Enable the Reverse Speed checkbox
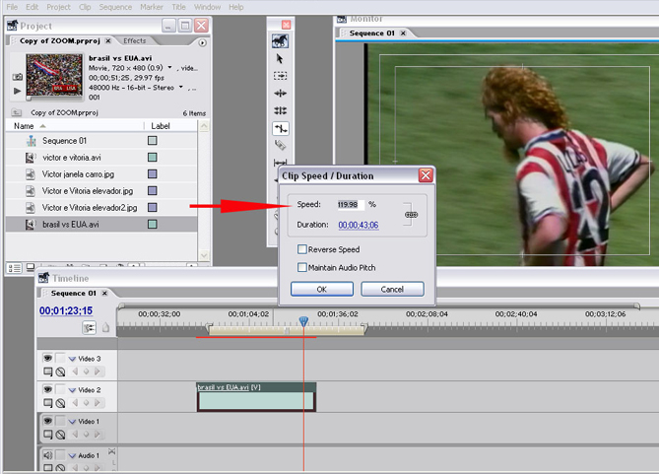659x474 pixels. coord(302,250)
